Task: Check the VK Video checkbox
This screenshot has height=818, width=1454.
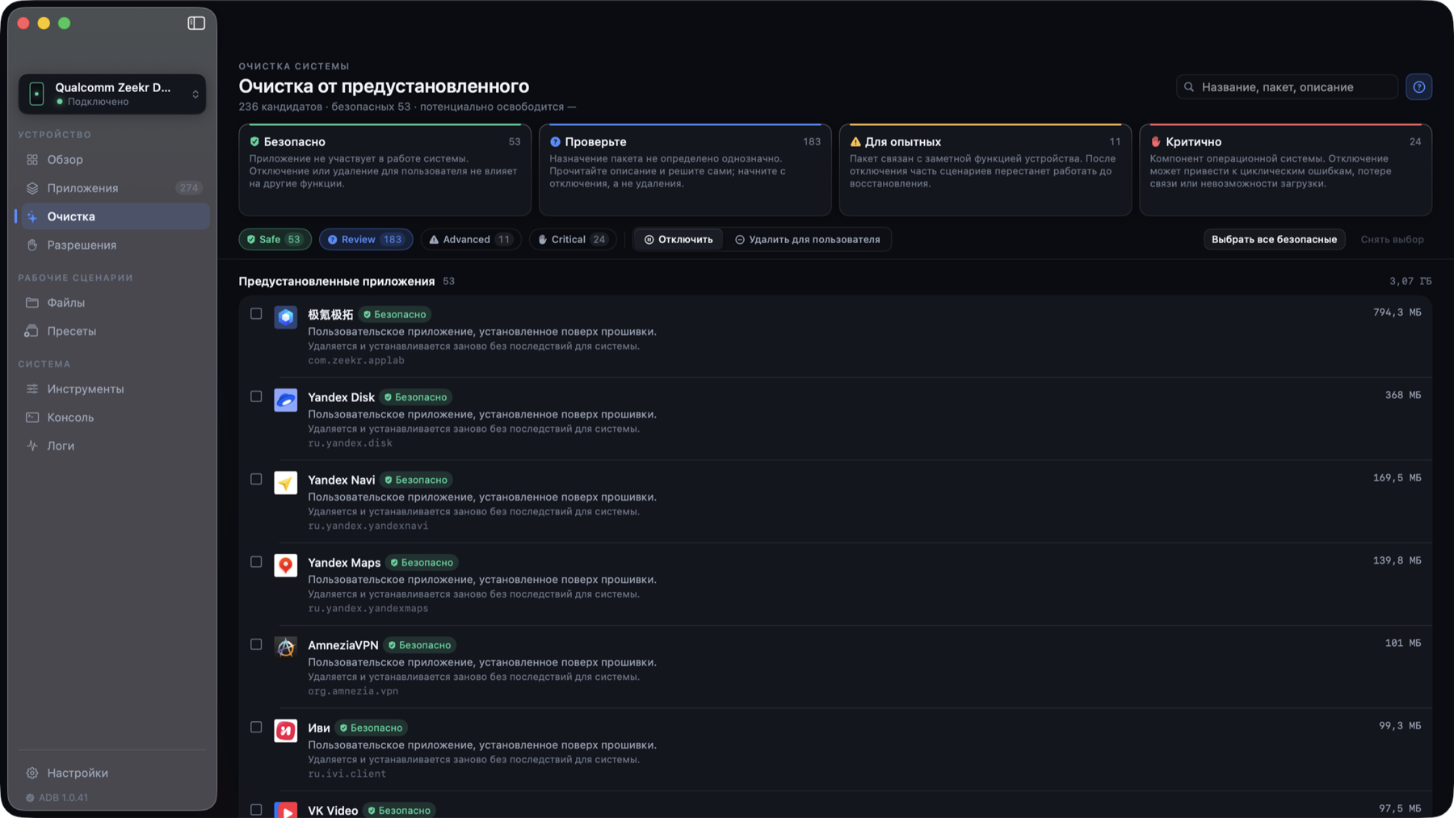Action: click(x=256, y=810)
